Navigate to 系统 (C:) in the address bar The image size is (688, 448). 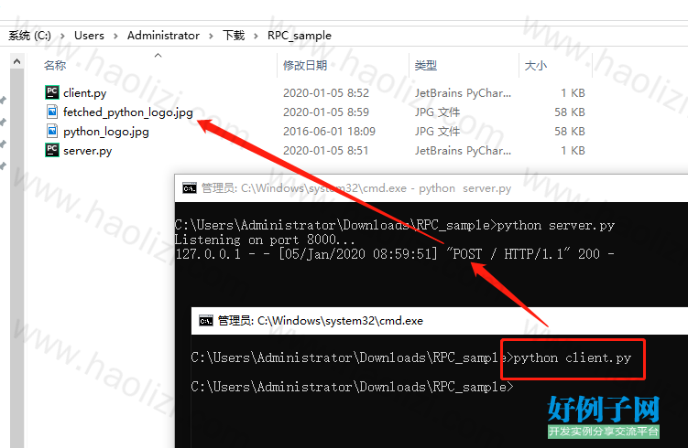pyautogui.click(x=30, y=36)
